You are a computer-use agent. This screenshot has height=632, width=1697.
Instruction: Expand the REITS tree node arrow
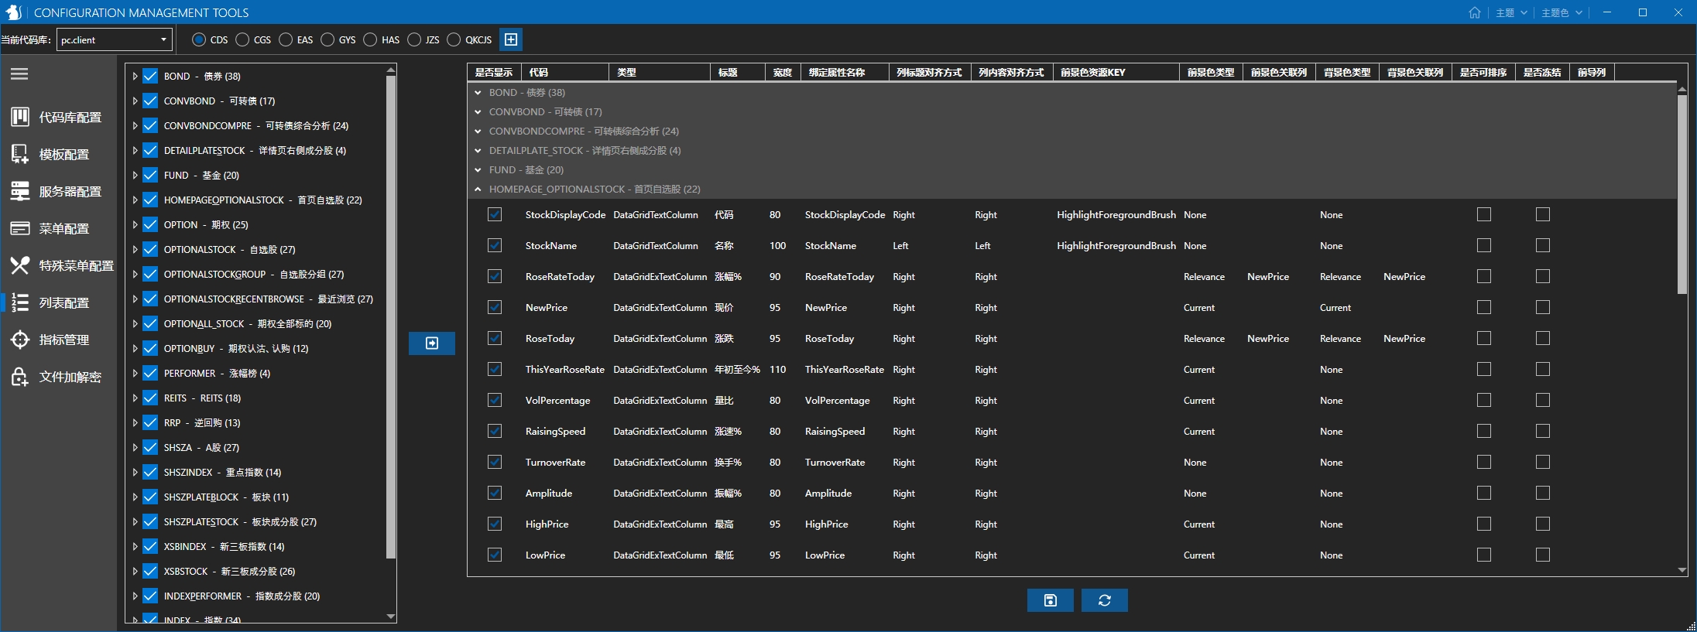(135, 398)
